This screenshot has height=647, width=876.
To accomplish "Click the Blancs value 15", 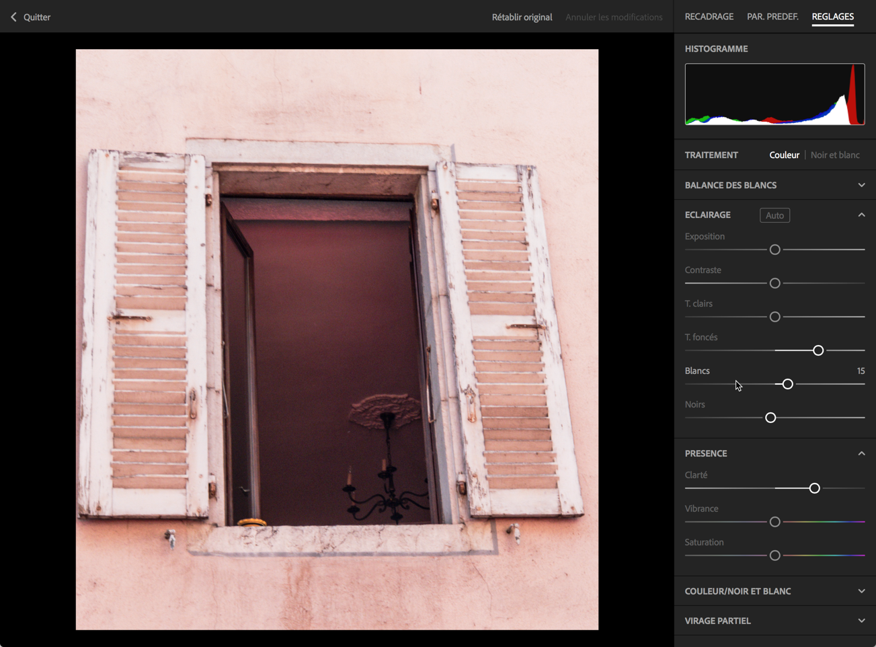I will point(861,371).
